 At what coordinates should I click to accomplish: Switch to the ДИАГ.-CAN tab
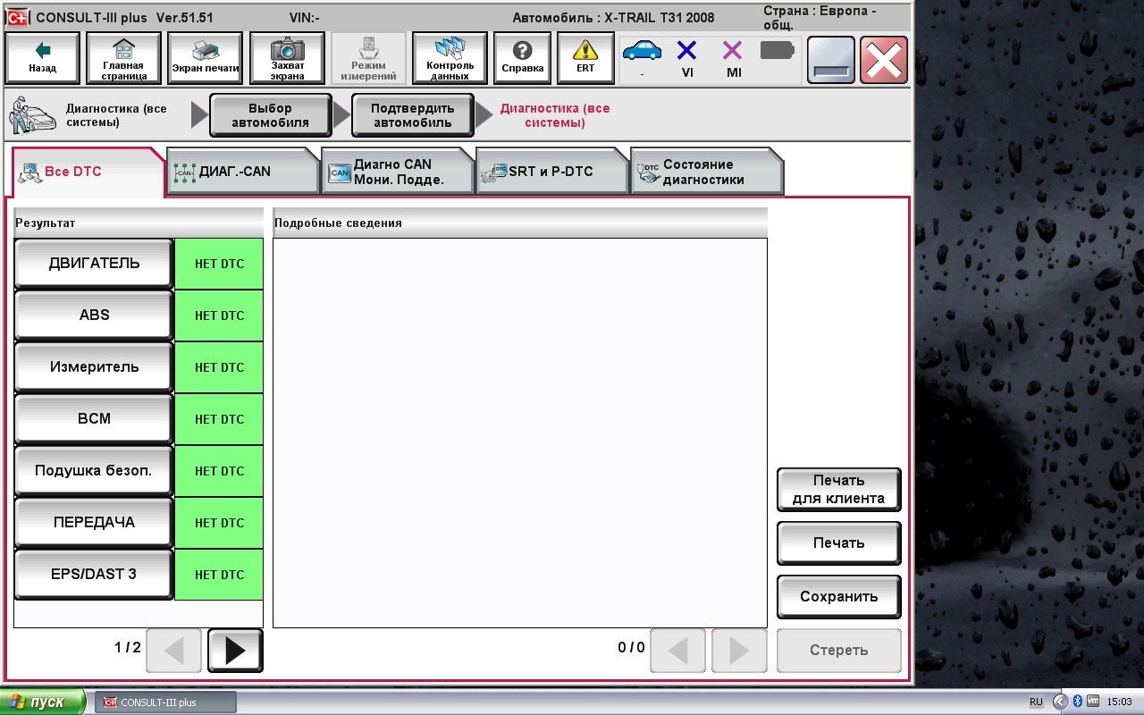click(242, 172)
